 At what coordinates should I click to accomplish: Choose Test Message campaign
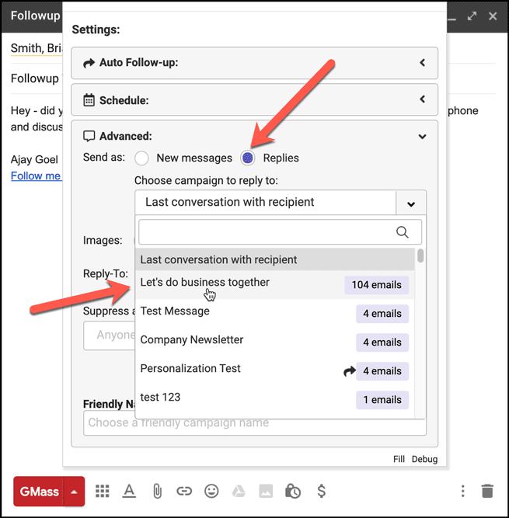[274, 314]
